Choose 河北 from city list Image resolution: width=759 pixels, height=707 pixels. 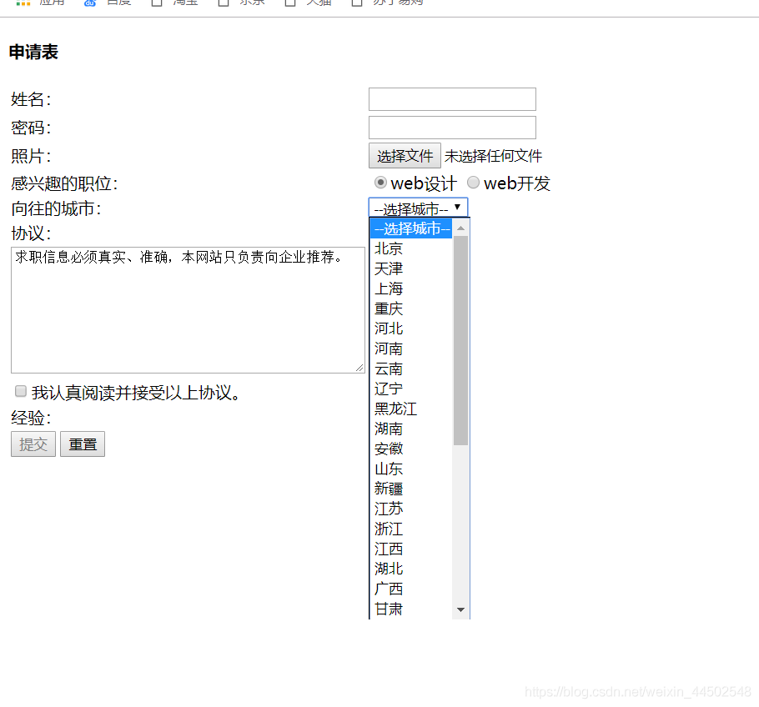click(x=411, y=328)
